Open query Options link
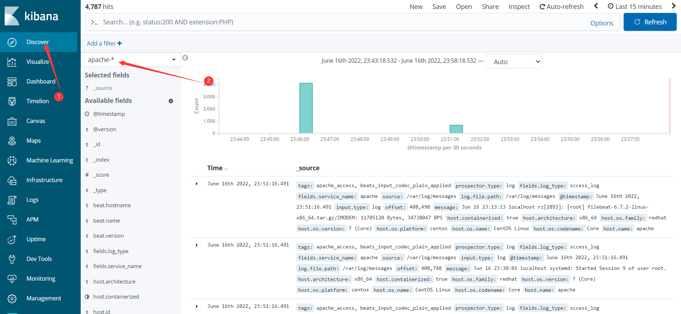Screen dimensions: 681x314 (602, 23)
